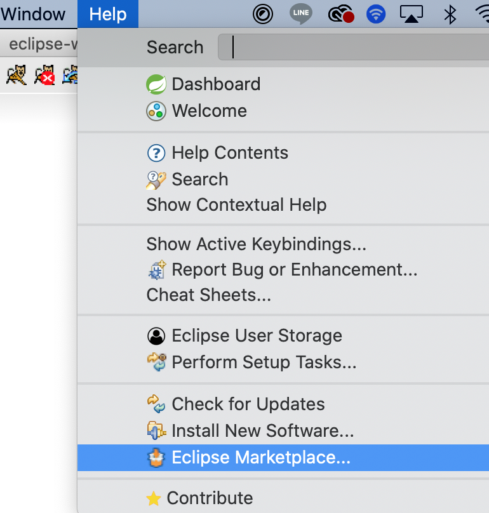Click the Help menu search field

[x=354, y=47]
